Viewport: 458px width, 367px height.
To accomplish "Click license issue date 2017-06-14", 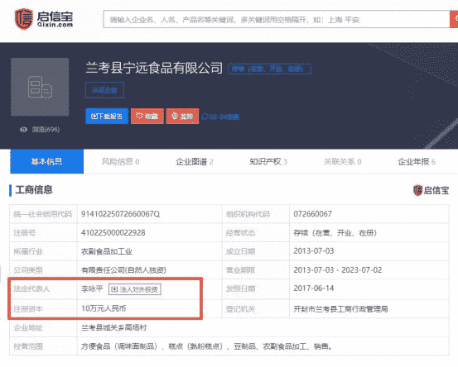I will click(313, 288).
